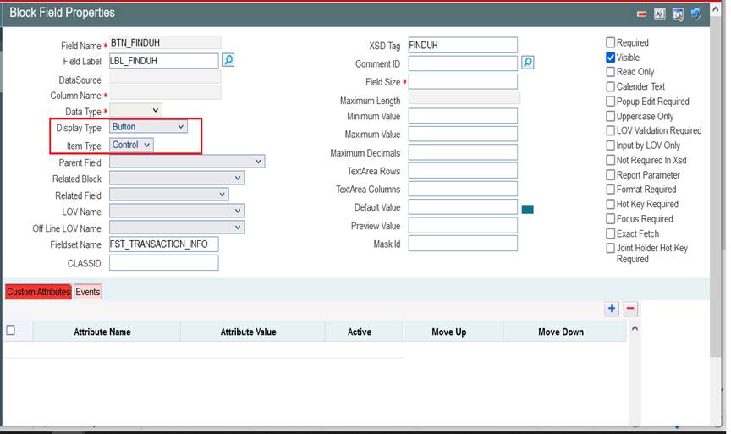Click the label text icon in header
The height and width of the screenshot is (434, 731).
click(x=659, y=14)
